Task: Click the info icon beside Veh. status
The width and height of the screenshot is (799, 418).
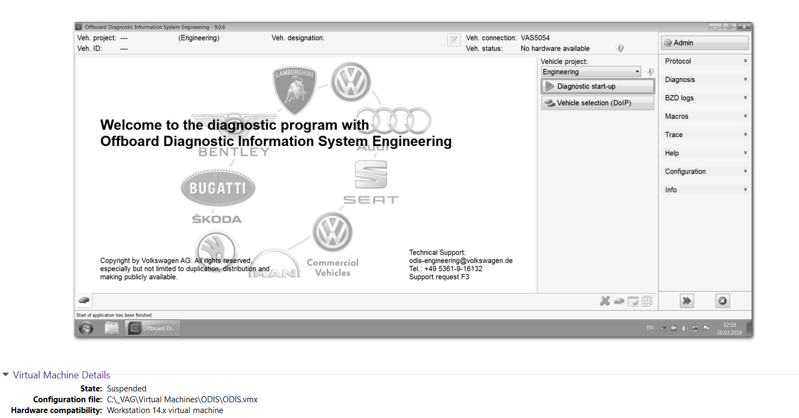Action: pyautogui.click(x=619, y=48)
